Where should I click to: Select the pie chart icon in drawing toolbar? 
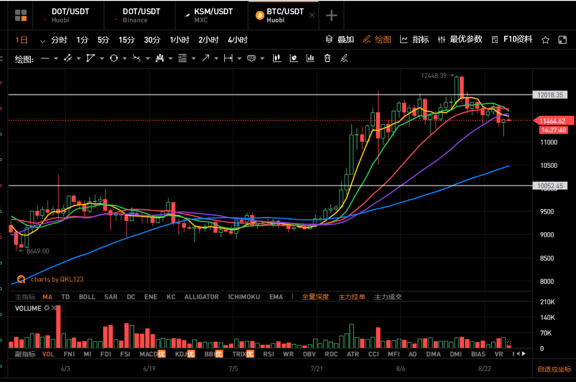294,58
